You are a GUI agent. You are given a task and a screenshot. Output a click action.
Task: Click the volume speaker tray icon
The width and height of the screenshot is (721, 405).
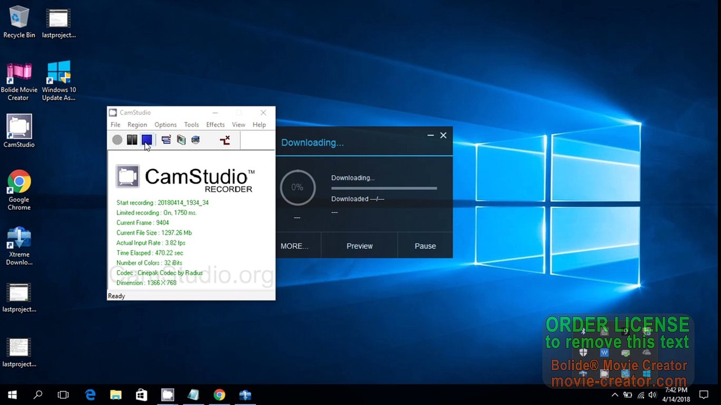click(x=652, y=395)
